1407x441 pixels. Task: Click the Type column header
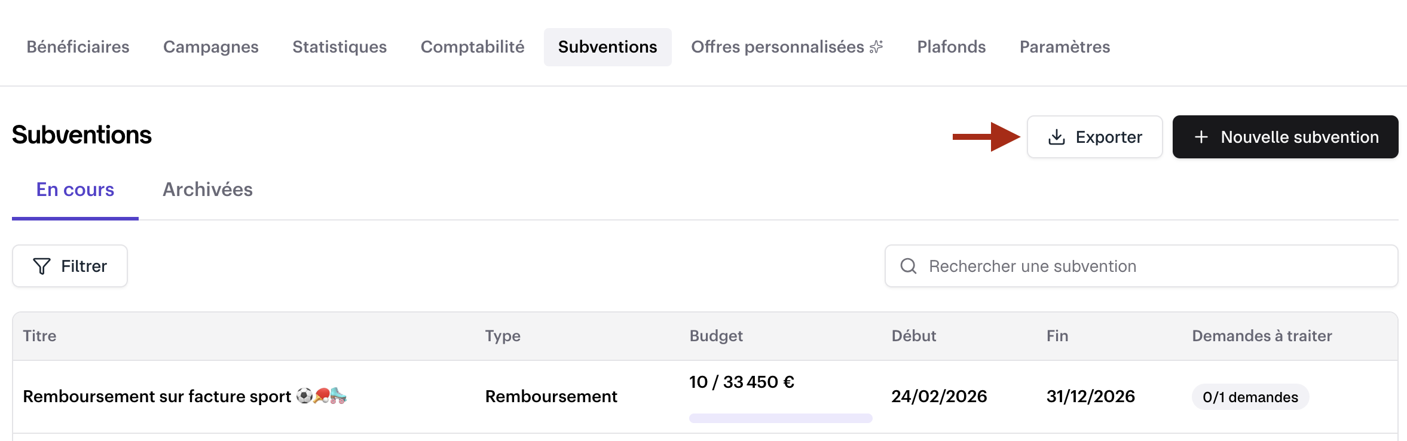coord(503,336)
